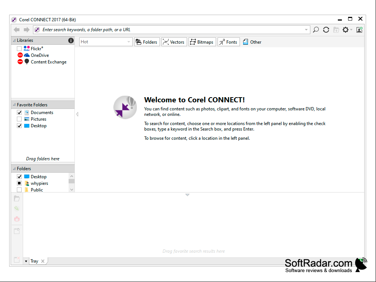The height and width of the screenshot is (282, 376).
Task: Click the OneDrive cloud icon
Action: pos(27,55)
